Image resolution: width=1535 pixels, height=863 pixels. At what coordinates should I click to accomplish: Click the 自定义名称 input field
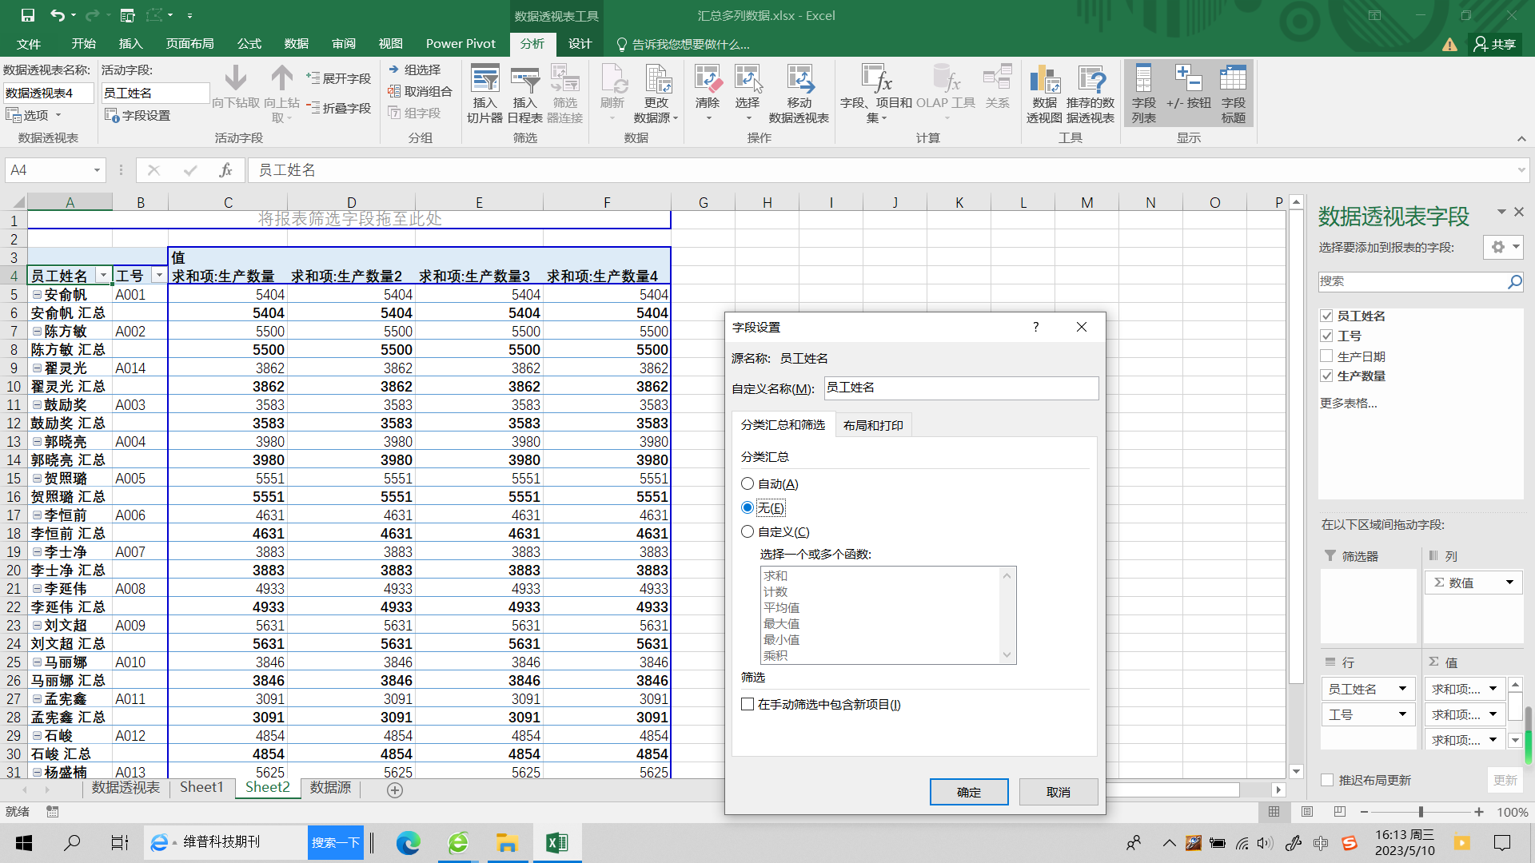click(x=961, y=388)
